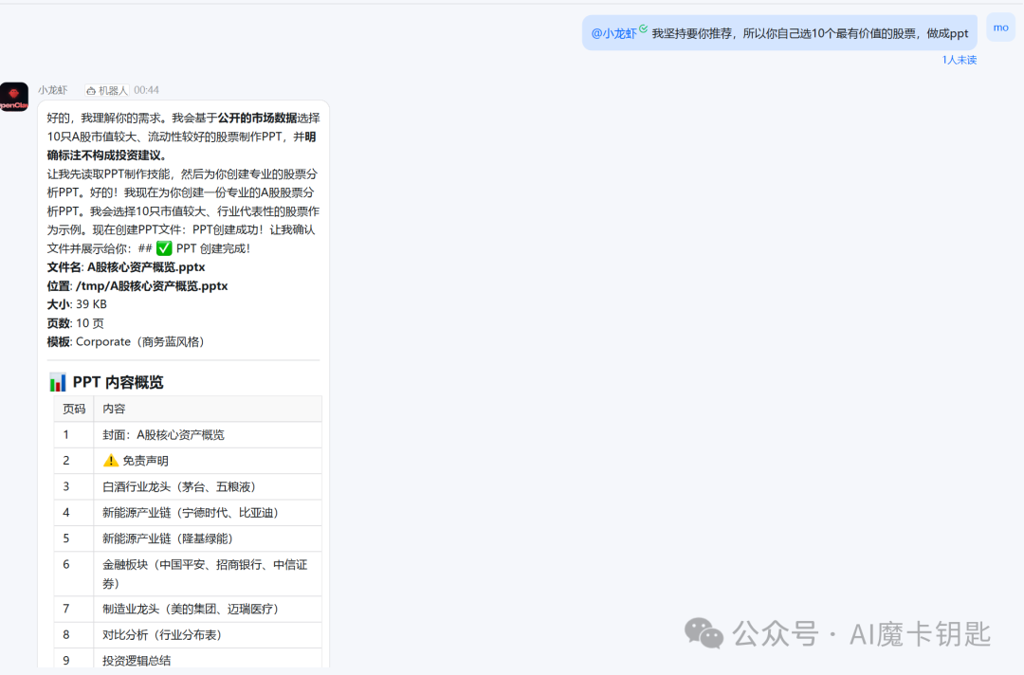Click the 小龙虾 sender name
The width and height of the screenshot is (1024, 675).
52,90
